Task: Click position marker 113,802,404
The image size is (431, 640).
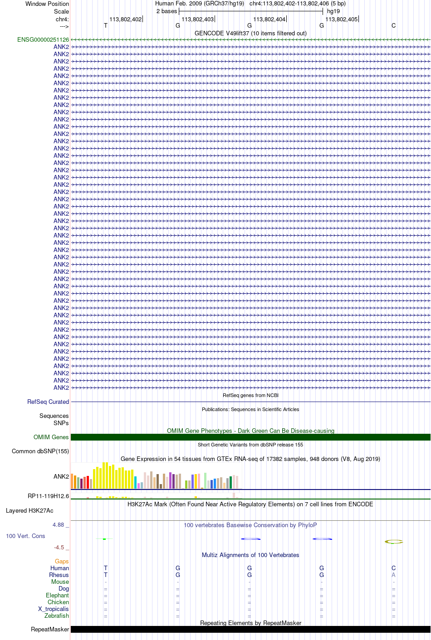Action: click(269, 19)
